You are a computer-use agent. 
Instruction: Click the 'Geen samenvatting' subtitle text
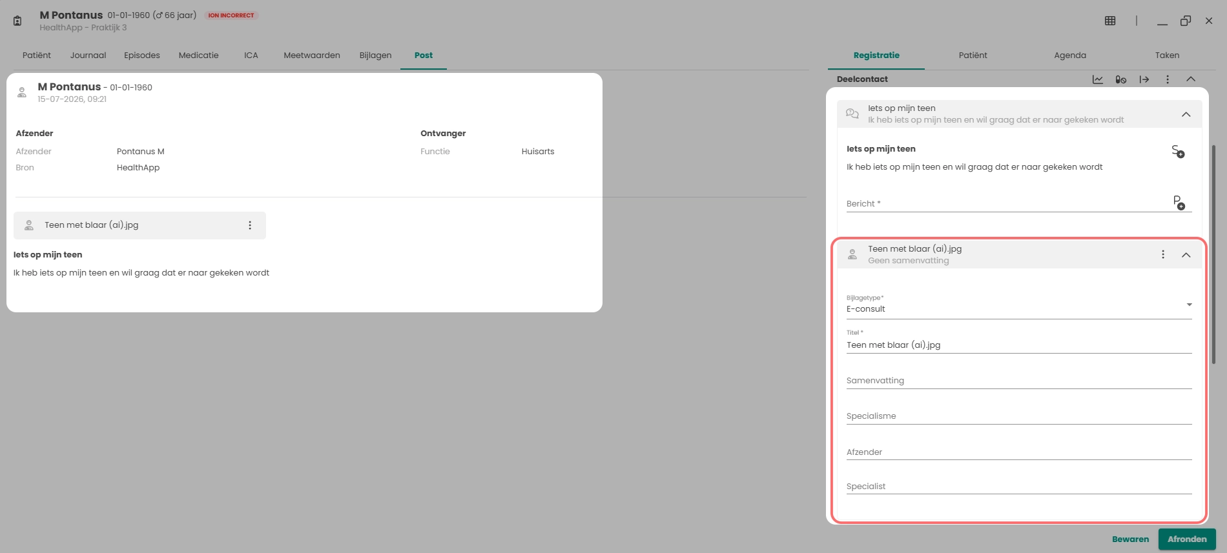coord(909,261)
